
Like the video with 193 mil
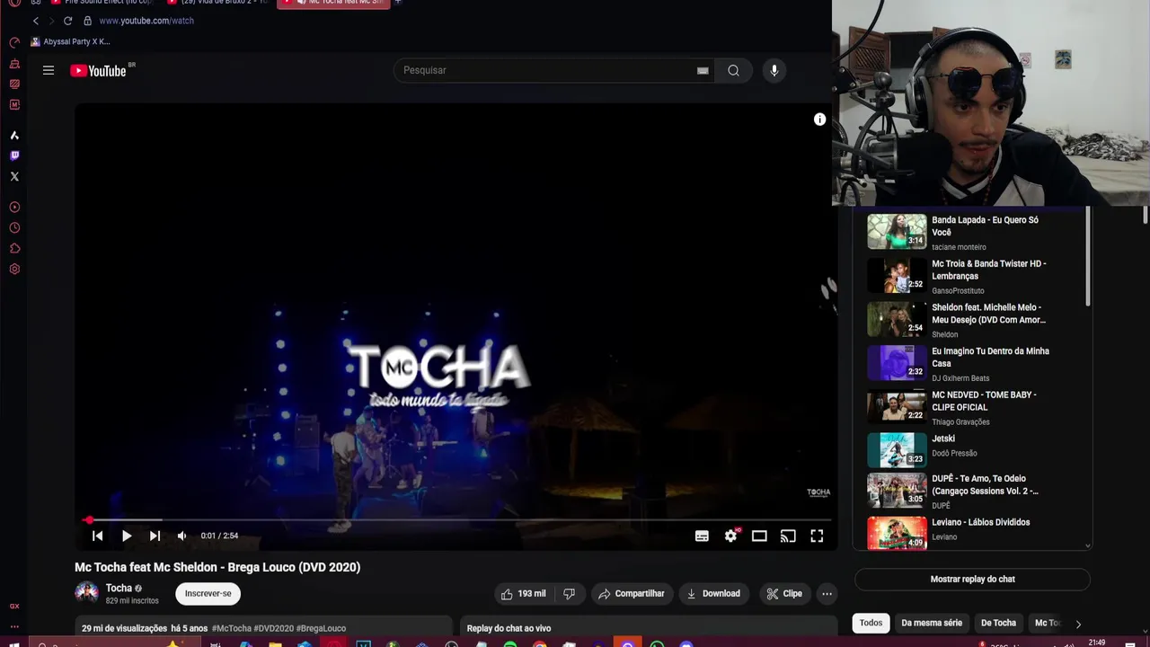pyautogui.click(x=523, y=593)
